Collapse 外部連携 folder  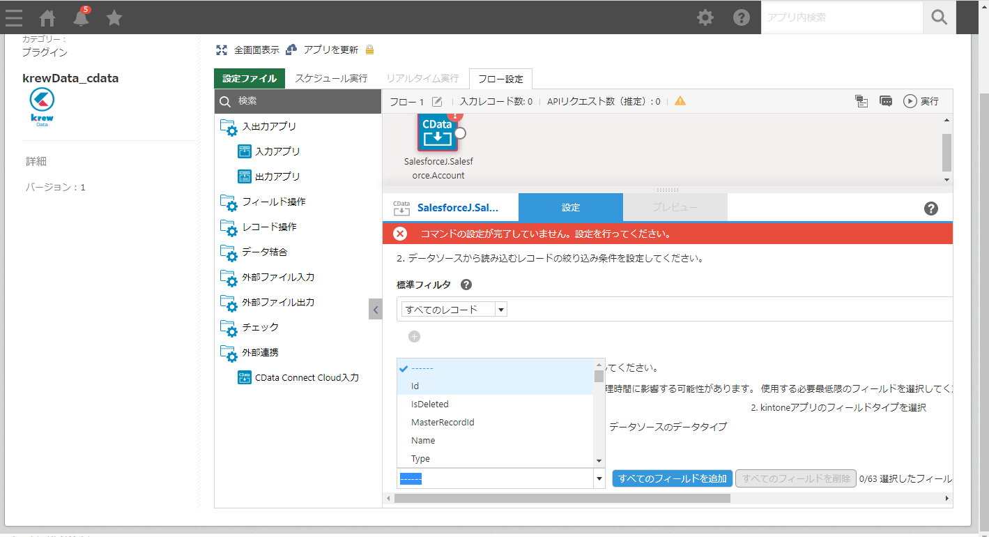click(250, 353)
